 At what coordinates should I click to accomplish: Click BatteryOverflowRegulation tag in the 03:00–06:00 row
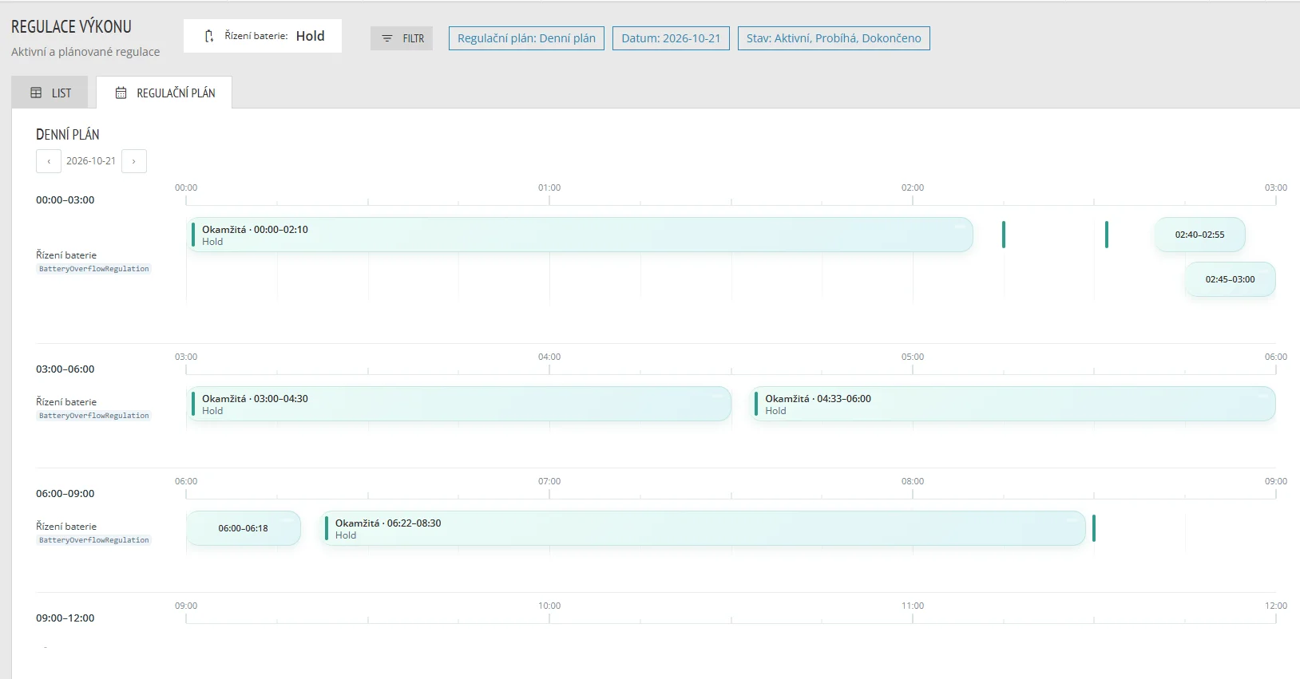pyautogui.click(x=94, y=416)
